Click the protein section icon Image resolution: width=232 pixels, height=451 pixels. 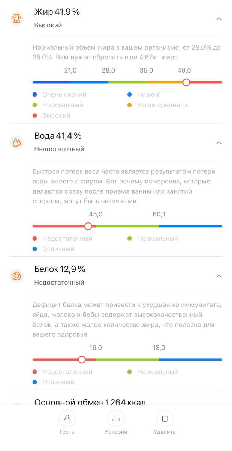16,276
